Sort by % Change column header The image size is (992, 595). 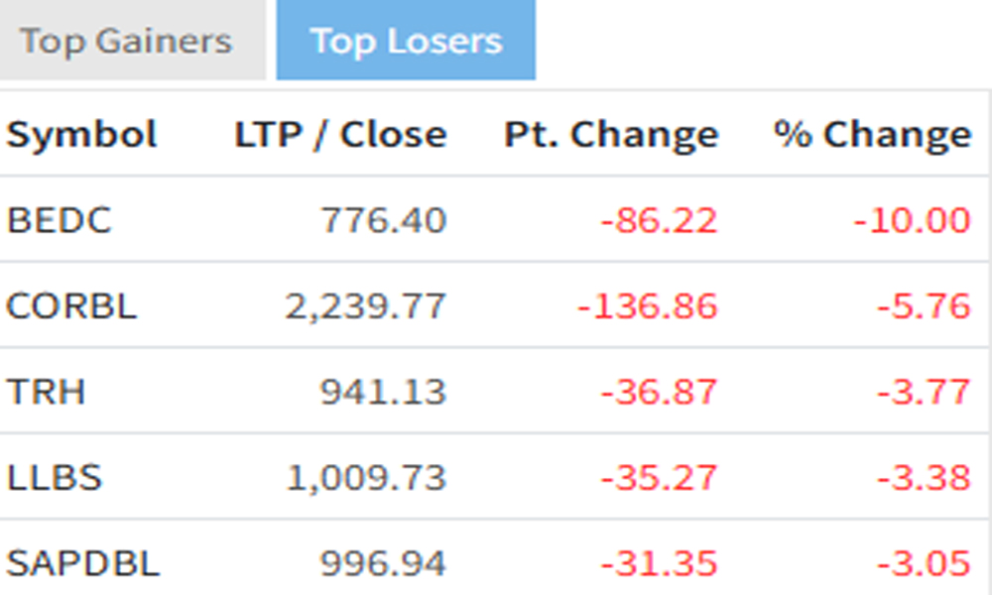pyautogui.click(x=873, y=134)
